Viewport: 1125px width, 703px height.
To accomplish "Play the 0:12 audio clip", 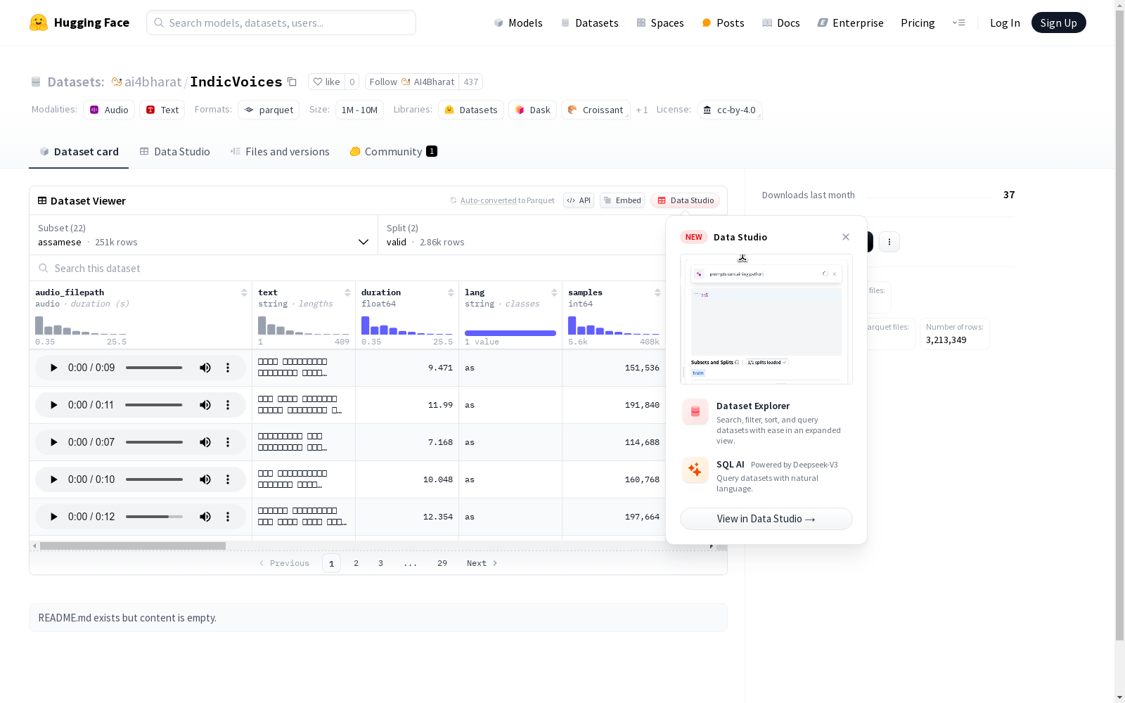I will [53, 517].
